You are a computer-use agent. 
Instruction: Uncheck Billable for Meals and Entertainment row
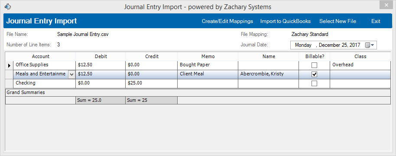(314, 74)
